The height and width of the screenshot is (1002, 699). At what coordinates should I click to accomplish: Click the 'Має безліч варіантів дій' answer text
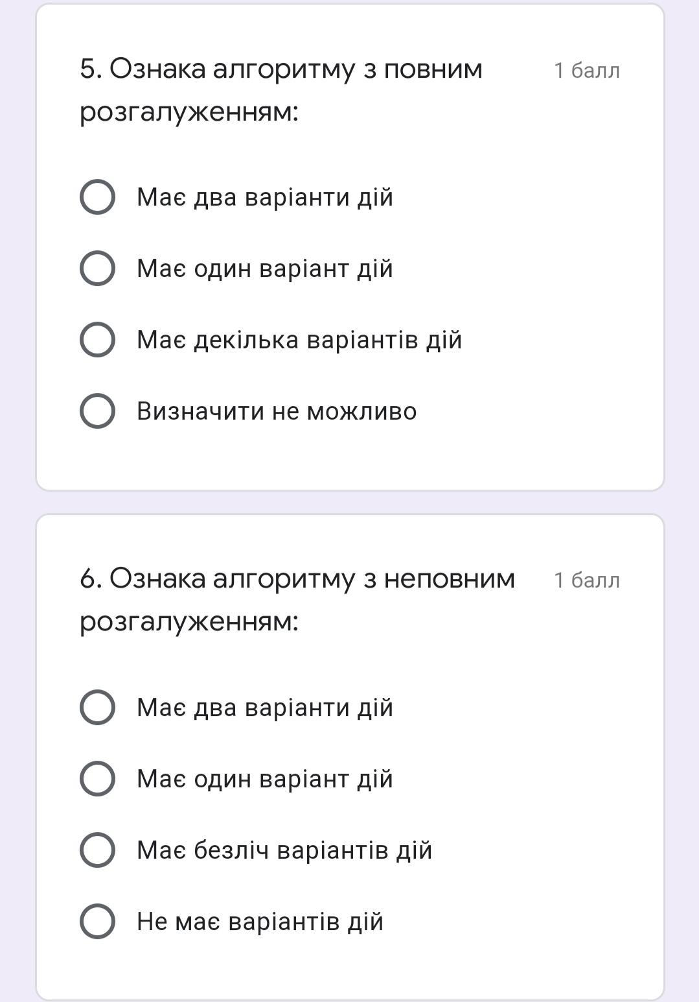click(284, 850)
